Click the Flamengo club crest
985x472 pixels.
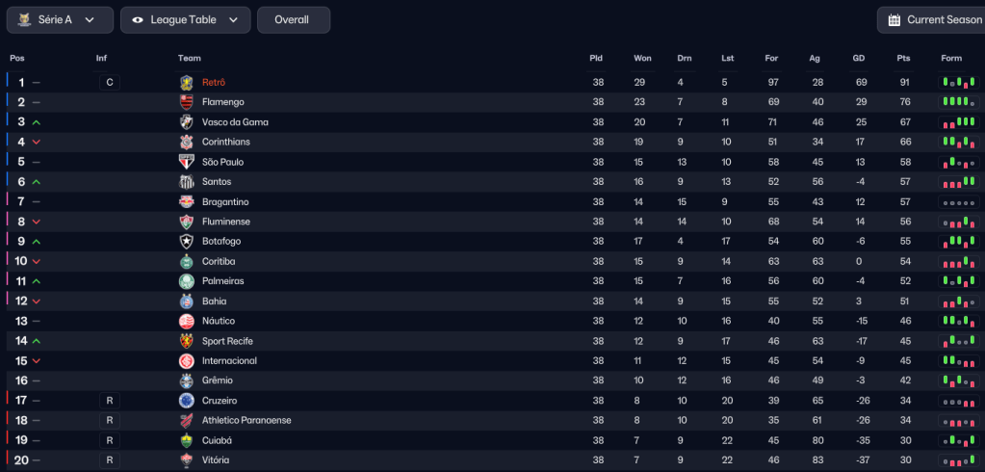pyautogui.click(x=187, y=102)
